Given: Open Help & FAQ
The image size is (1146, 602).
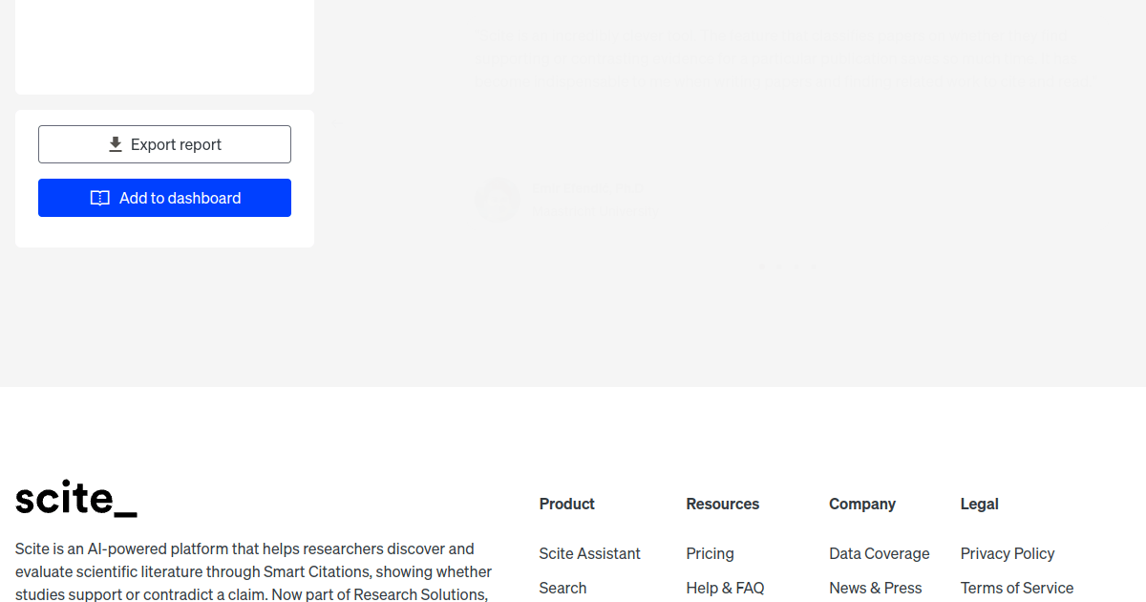Looking at the screenshot, I should (x=725, y=588).
